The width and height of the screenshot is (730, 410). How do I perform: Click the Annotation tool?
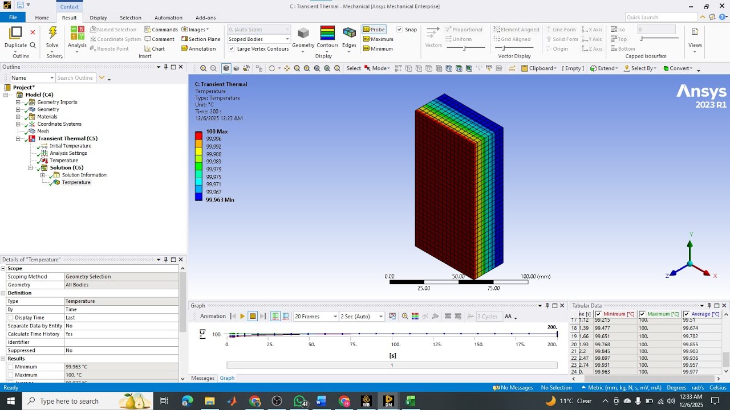198,49
